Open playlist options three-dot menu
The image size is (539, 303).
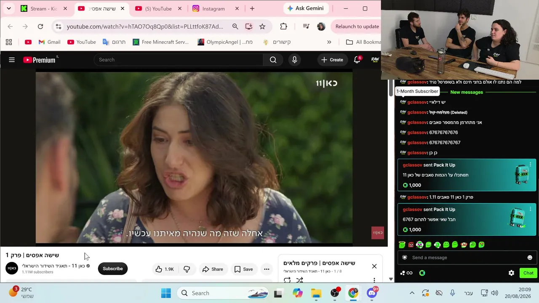click(374, 280)
